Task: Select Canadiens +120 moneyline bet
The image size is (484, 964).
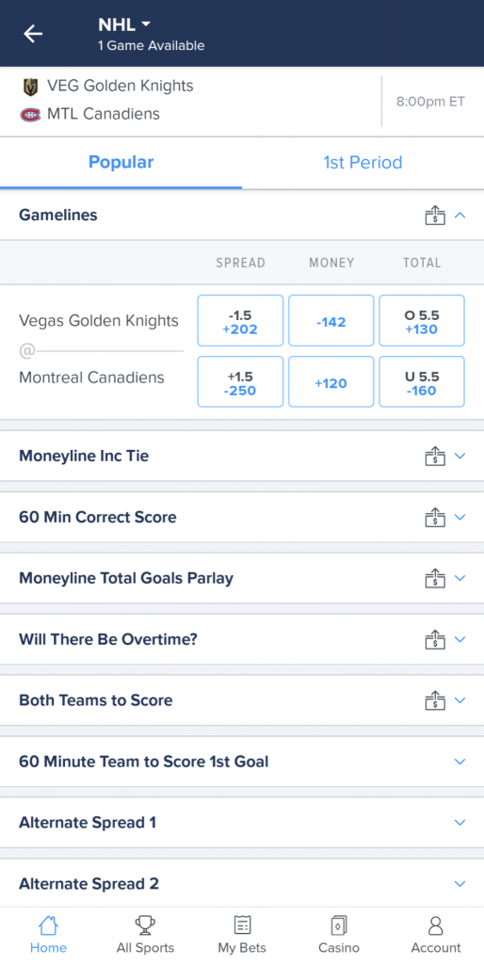Action: tap(331, 382)
